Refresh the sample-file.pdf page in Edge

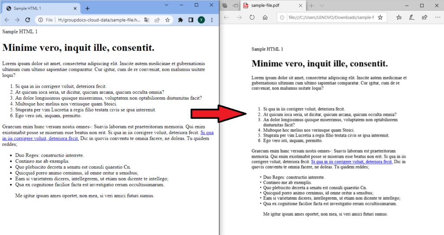[x=252, y=17]
